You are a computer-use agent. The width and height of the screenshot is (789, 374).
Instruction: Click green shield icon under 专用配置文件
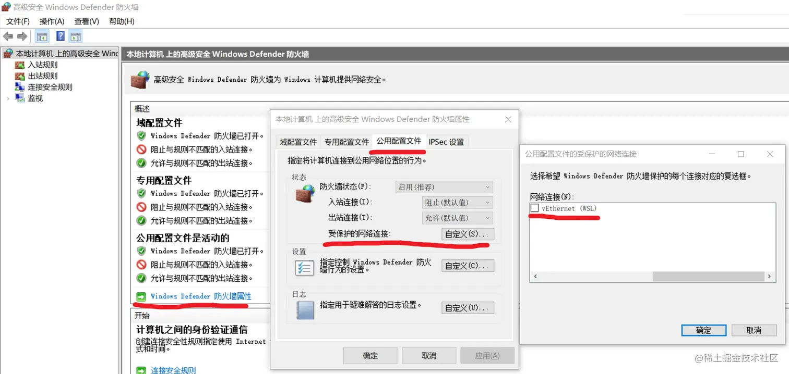(141, 193)
